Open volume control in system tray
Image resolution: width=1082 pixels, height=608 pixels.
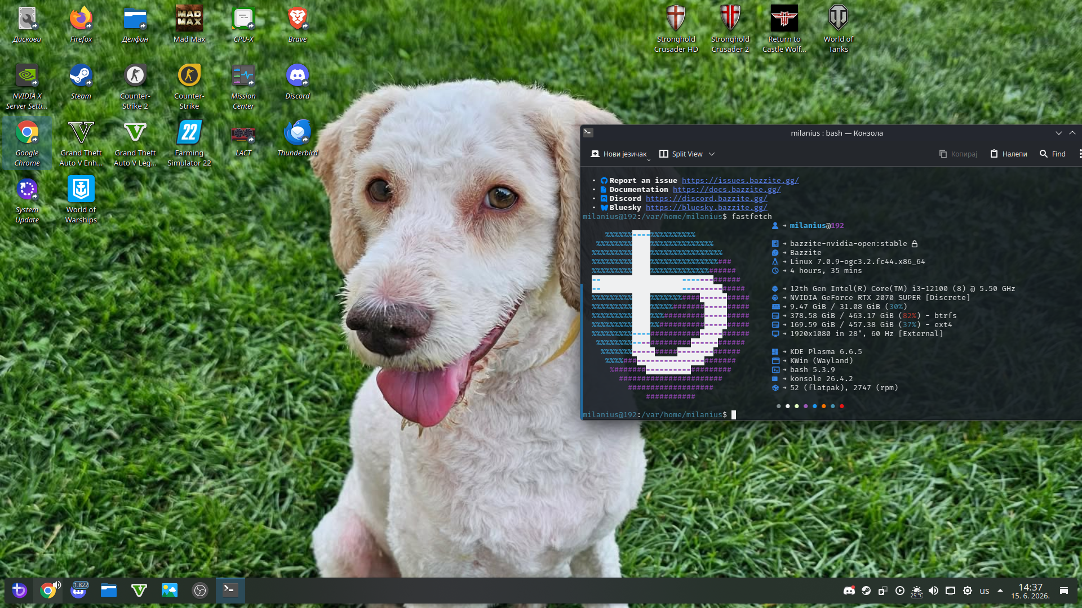click(934, 591)
